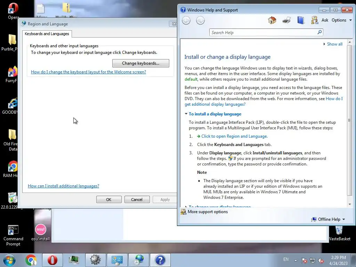356x267 pixels.
Task: Click the network tray icon
Action: 313,260
